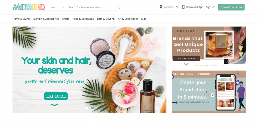Click the SHOP NOW button
The height and width of the screenshot is (124, 258).
186,58
